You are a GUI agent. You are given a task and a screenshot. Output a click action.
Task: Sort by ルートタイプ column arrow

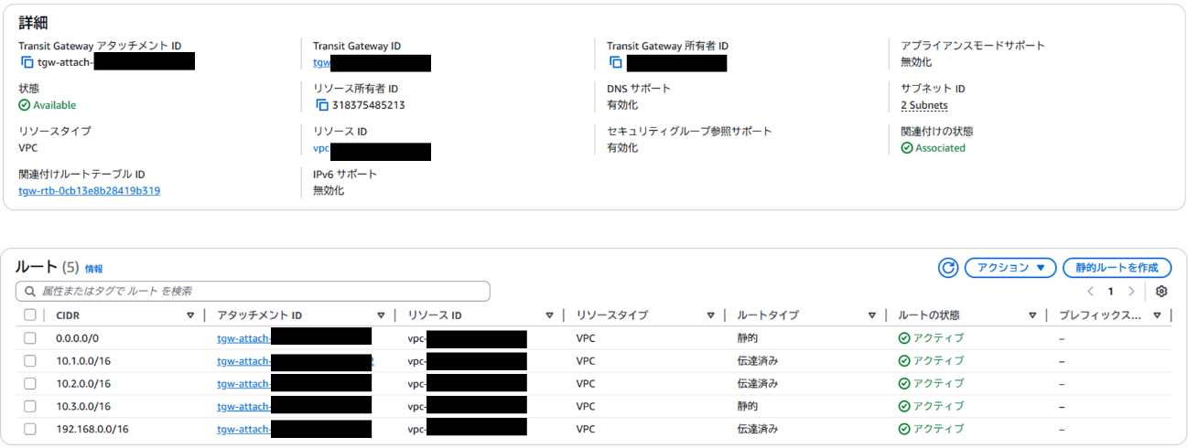(871, 315)
